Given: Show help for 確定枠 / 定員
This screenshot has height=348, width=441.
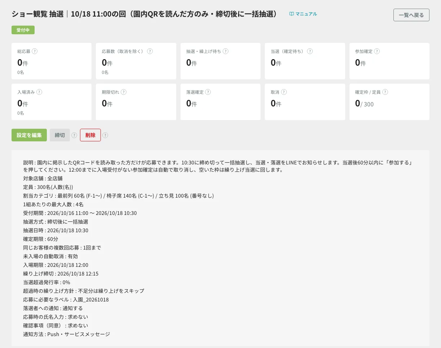Looking at the screenshot, I should [x=385, y=92].
